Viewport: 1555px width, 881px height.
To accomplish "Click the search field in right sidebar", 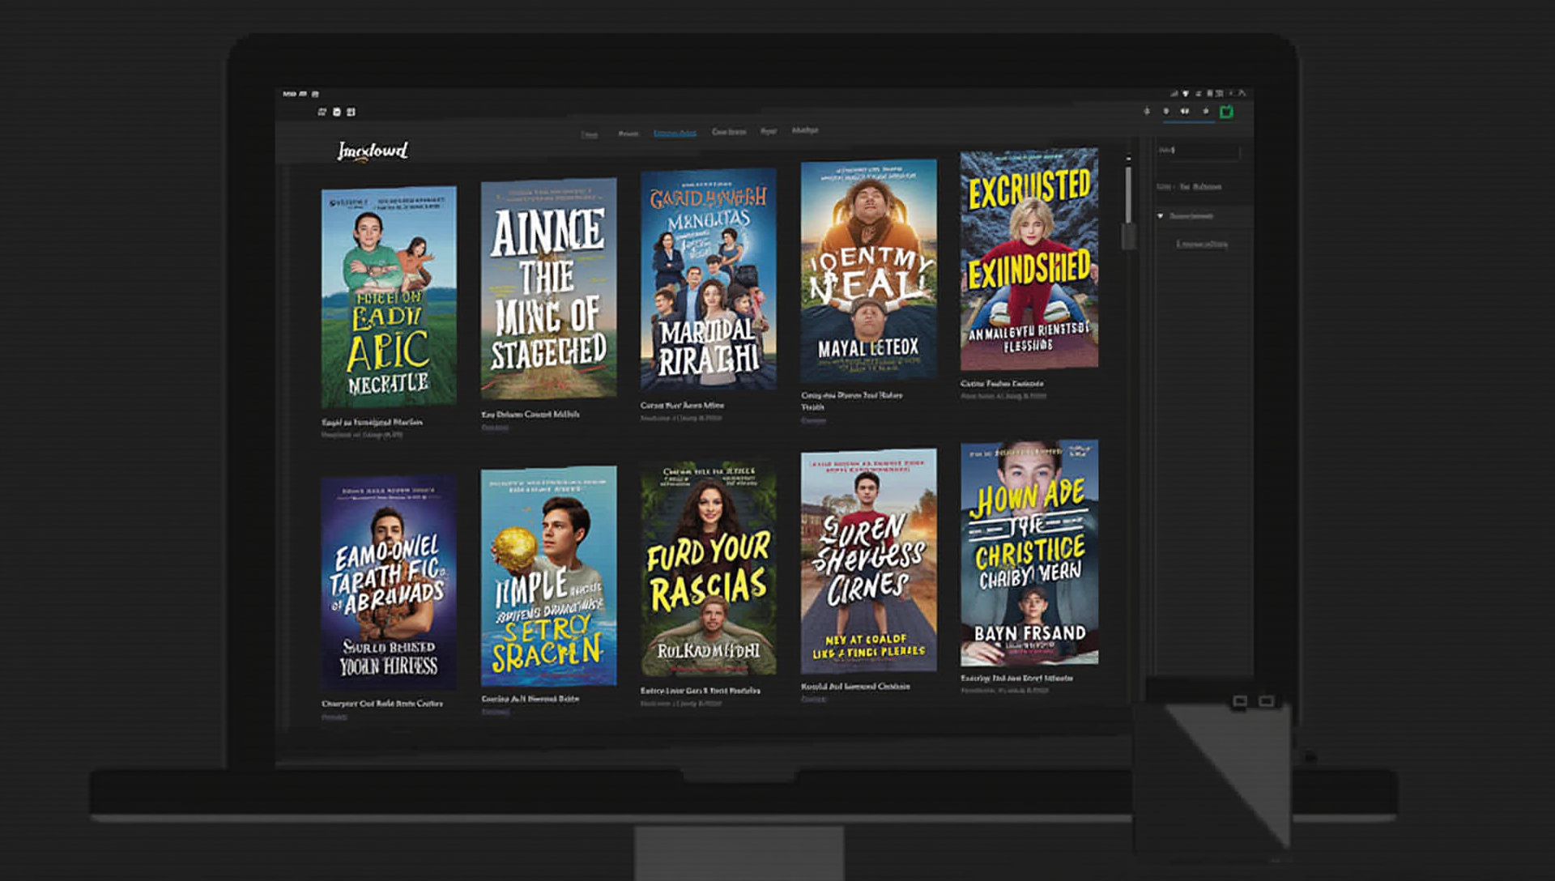I will coord(1200,151).
